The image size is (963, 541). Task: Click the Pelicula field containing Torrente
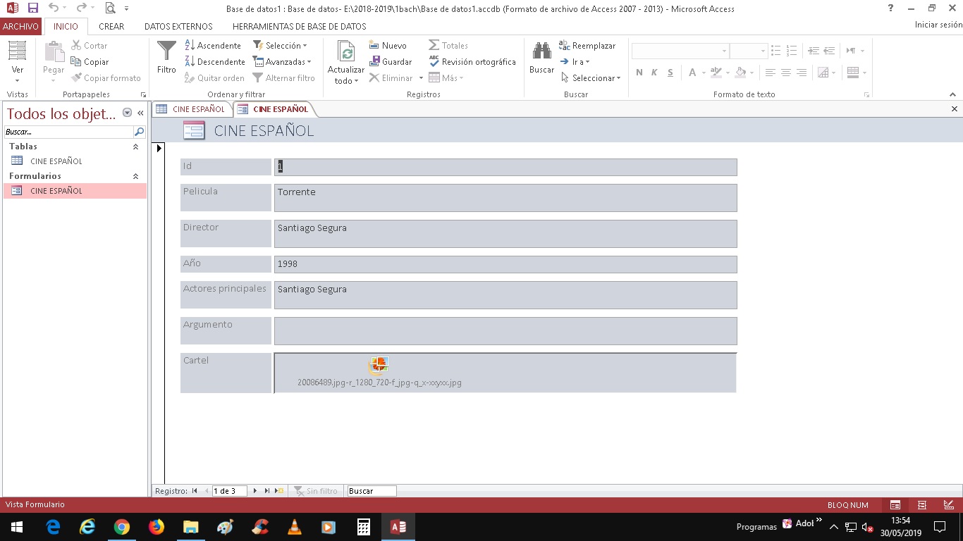pos(505,198)
